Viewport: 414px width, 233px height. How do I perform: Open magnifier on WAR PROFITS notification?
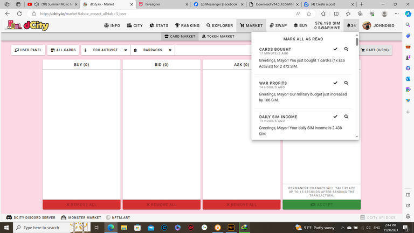pyautogui.click(x=346, y=83)
